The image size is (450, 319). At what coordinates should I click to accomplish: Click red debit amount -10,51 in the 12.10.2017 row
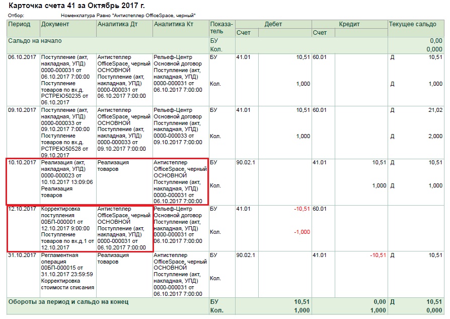coord(302,209)
